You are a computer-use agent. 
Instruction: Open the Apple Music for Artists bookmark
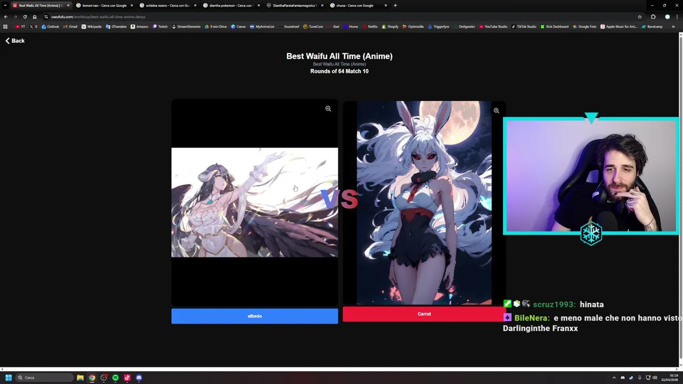(619, 27)
